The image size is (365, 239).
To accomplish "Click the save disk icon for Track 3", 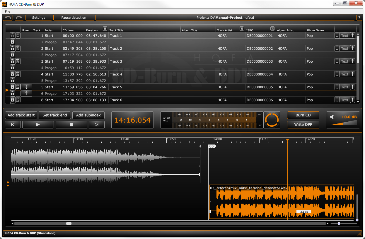I will 18,61.
